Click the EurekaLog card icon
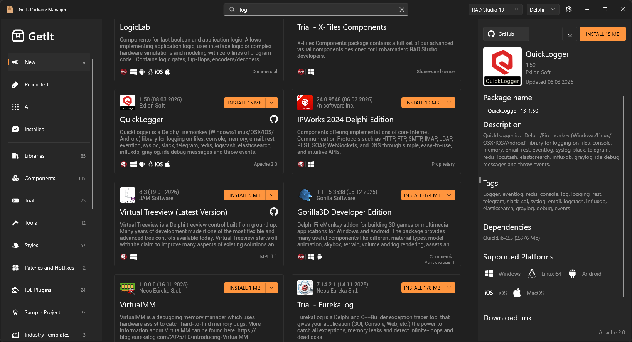 (x=305, y=288)
